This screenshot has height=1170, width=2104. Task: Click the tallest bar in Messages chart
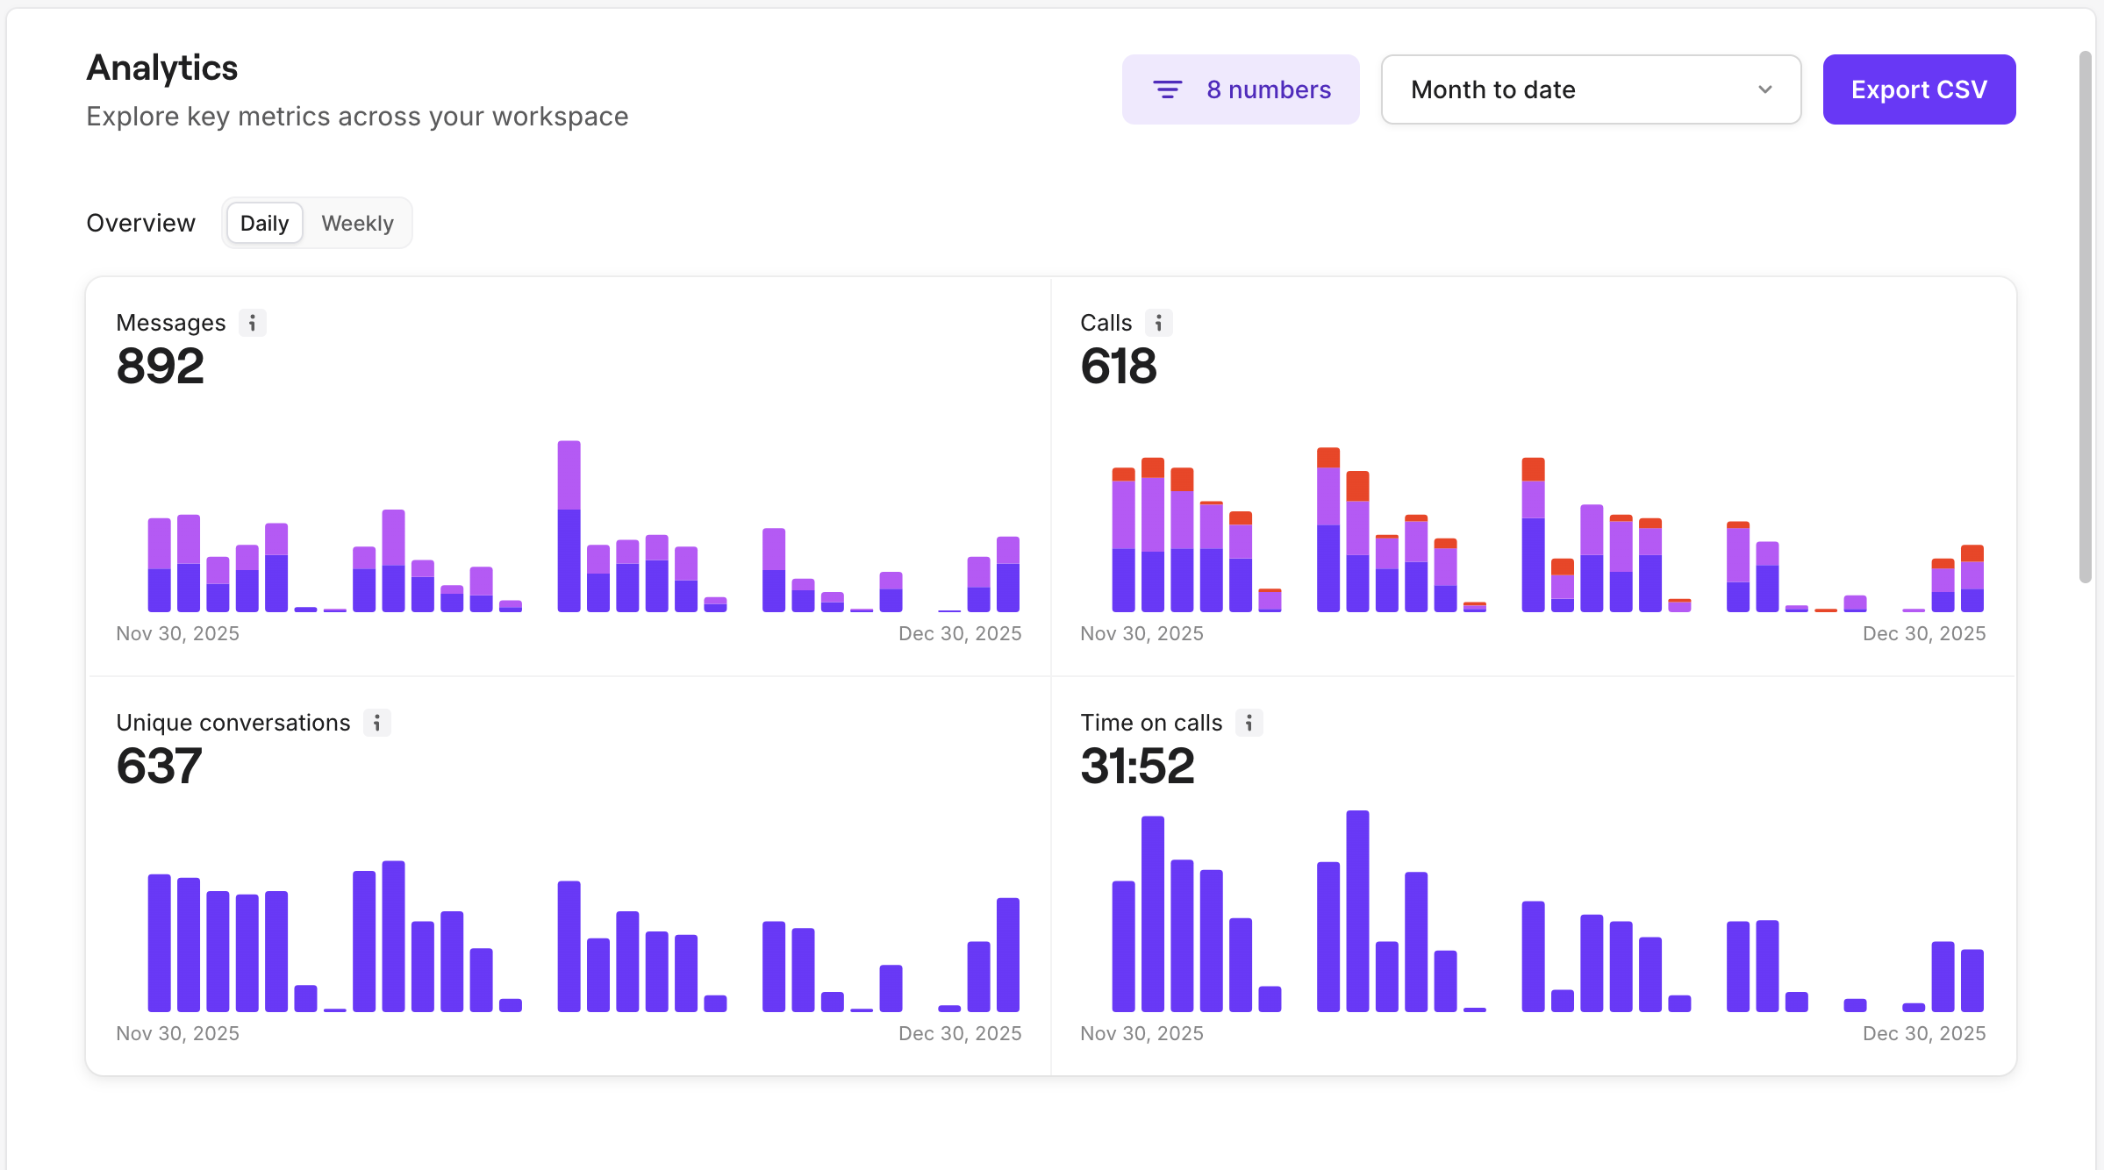click(x=569, y=526)
